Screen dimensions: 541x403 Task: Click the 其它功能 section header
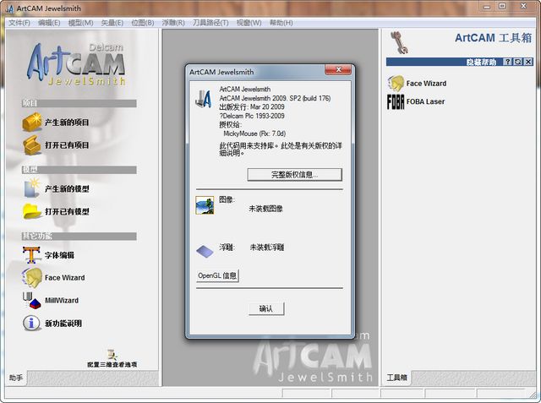(79, 237)
